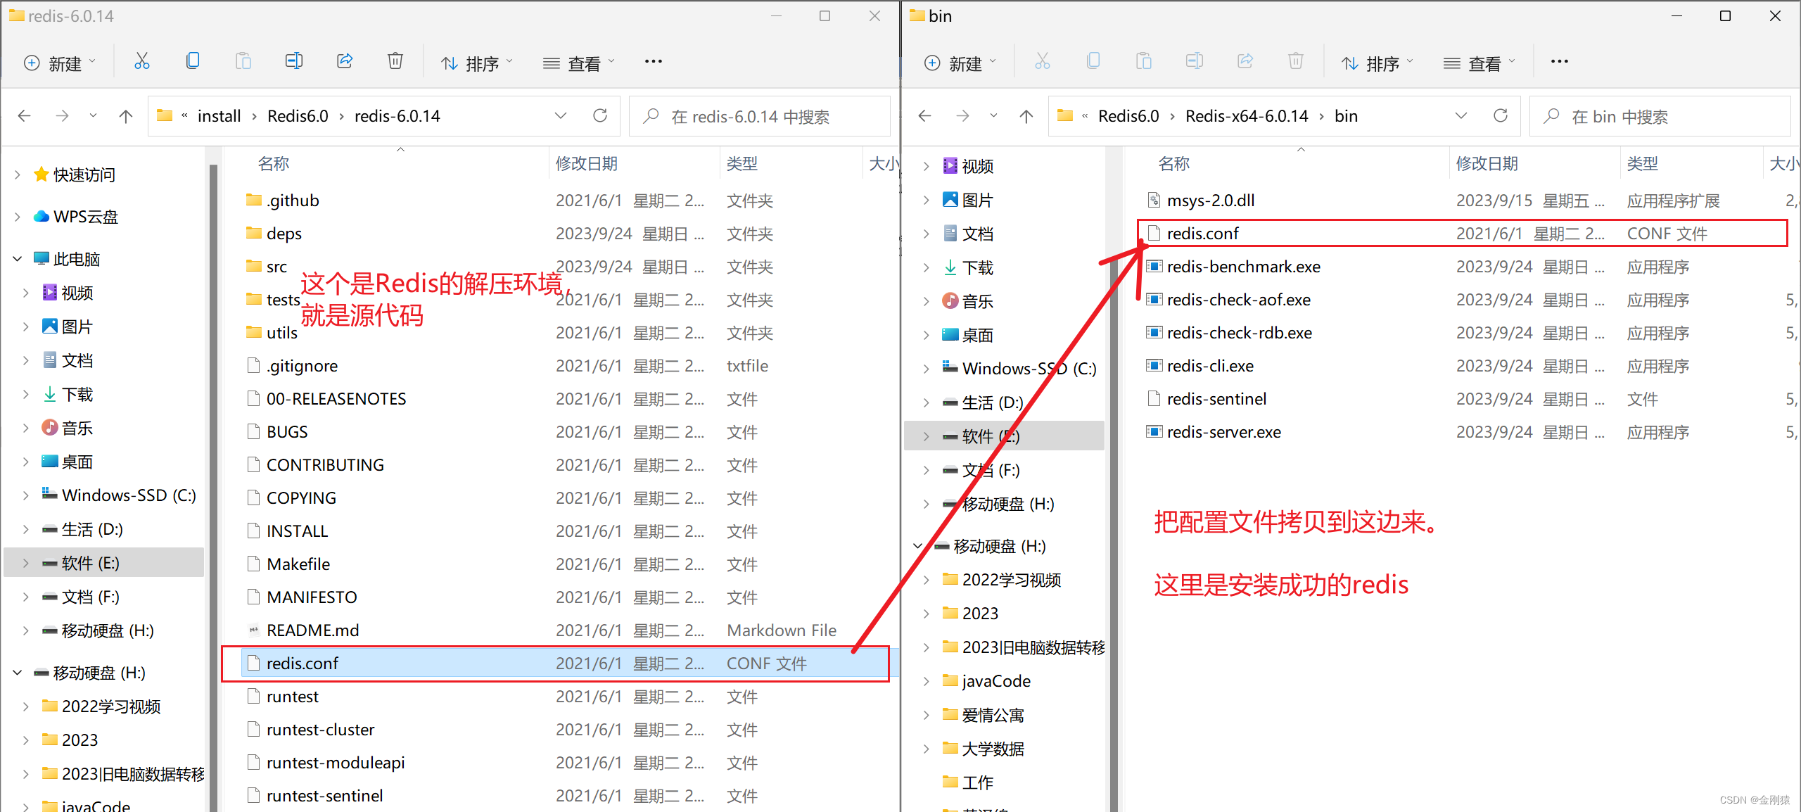
Task: Expand WPS cloud drive node in navigation pane
Action: tap(17, 217)
